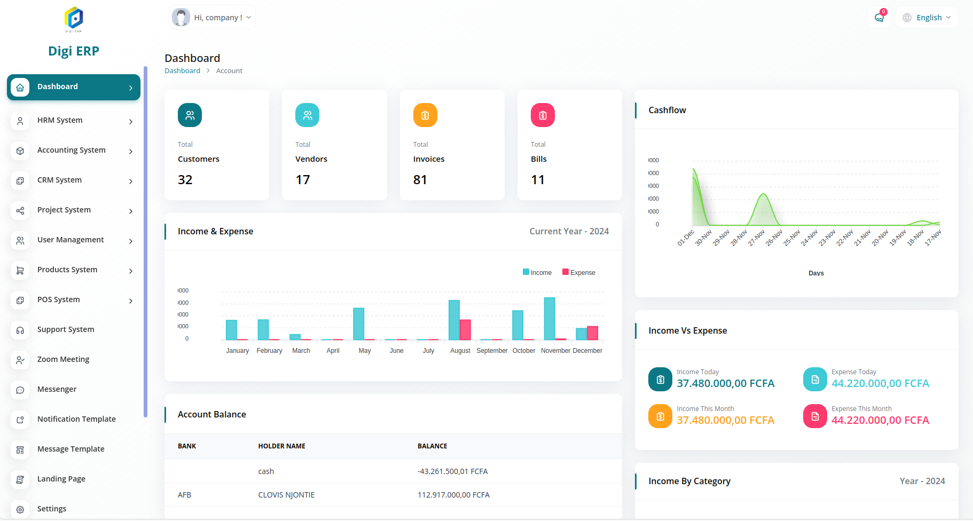Image resolution: width=973 pixels, height=521 pixels.
Task: Open the English language dropdown
Action: click(927, 18)
